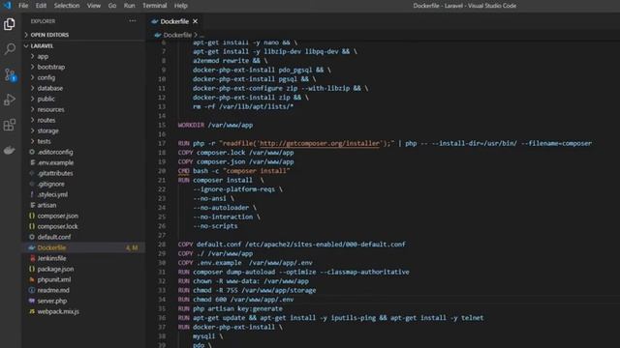Place cursor on WORKDIR /var/www/app line

215,125
